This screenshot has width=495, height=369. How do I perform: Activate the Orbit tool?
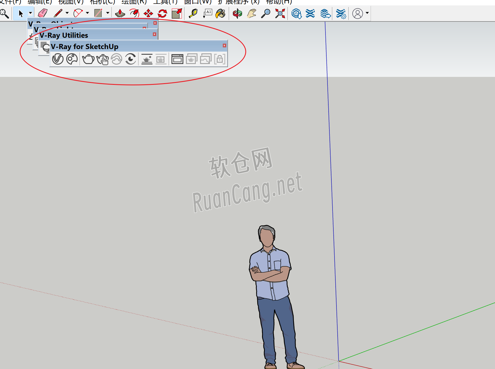[x=237, y=13]
